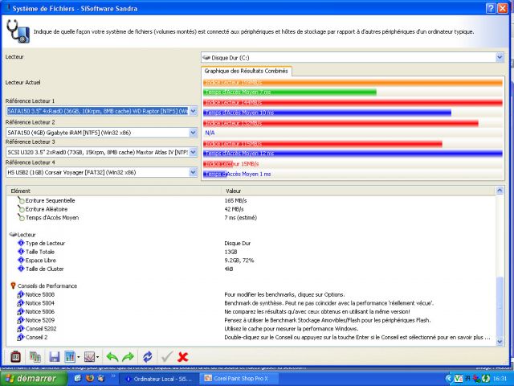Click the orange Indice Lecteur bar

pyautogui.click(x=353, y=83)
